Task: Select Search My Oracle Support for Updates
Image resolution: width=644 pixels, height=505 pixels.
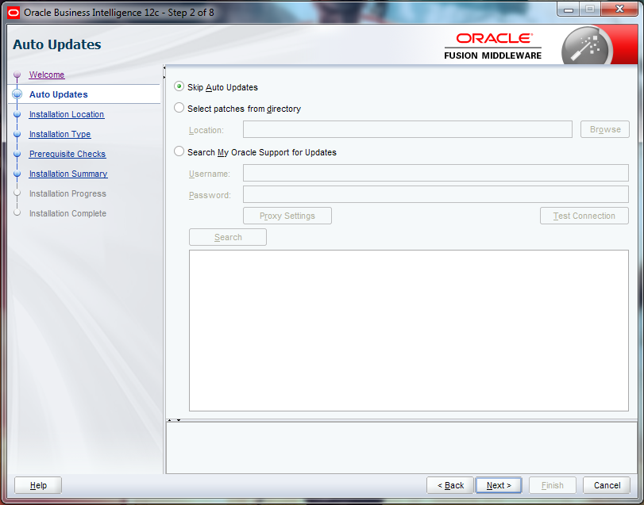Action: coord(179,151)
